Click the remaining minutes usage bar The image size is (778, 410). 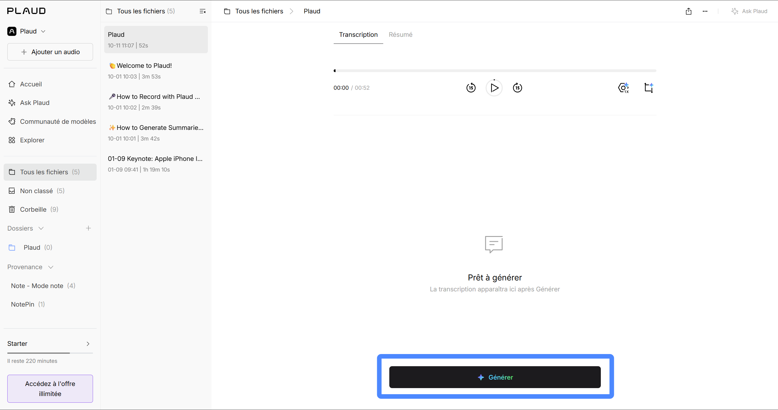click(x=50, y=353)
